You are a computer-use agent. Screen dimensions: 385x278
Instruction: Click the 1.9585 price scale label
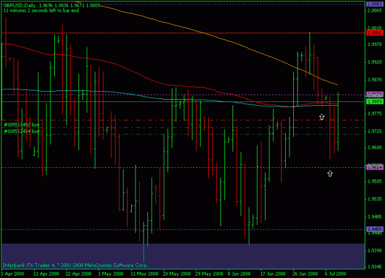tap(375, 181)
